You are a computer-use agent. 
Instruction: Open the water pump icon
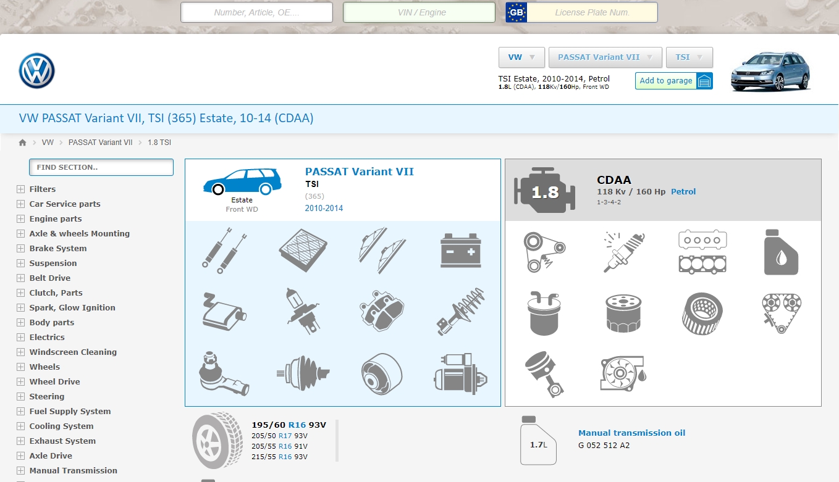[624, 373]
